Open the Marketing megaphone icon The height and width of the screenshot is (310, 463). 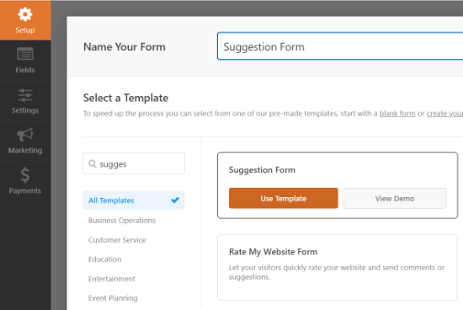[x=25, y=135]
